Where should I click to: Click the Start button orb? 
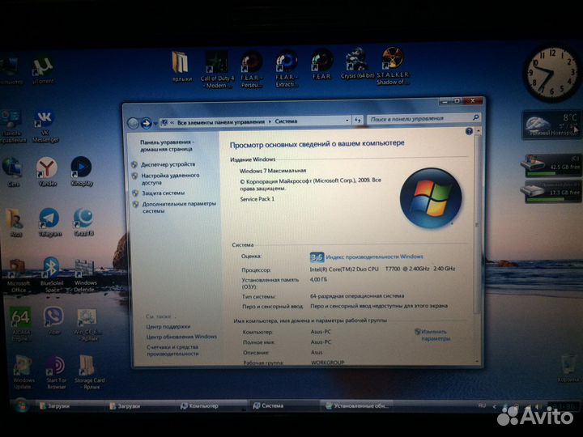point(21,405)
